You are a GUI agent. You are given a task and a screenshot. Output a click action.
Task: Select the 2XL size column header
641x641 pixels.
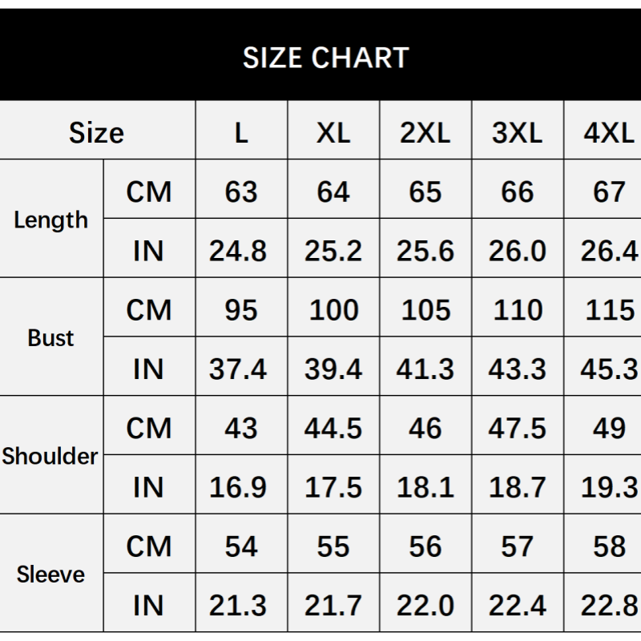(x=425, y=132)
